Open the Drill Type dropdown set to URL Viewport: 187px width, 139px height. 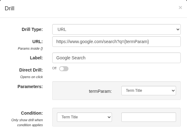(116, 29)
